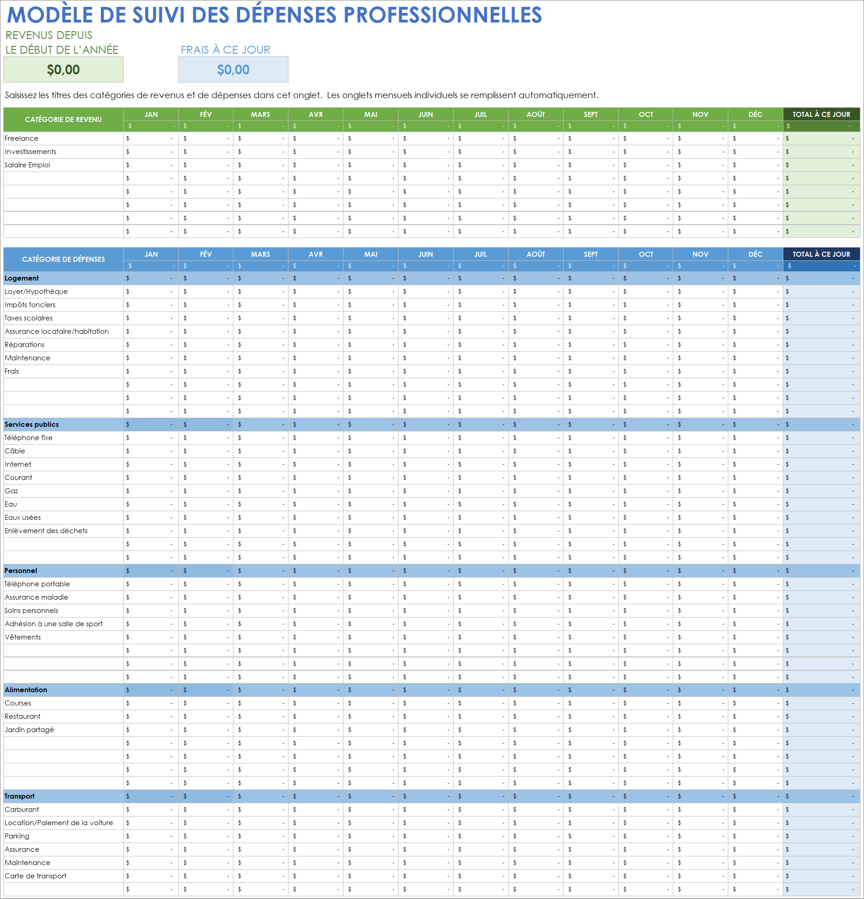Select the Courant row label

(18, 478)
